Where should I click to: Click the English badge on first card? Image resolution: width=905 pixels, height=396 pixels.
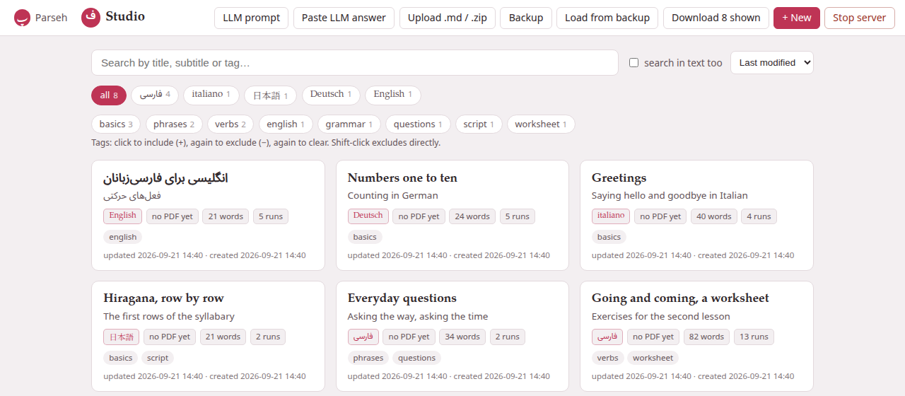pos(123,216)
